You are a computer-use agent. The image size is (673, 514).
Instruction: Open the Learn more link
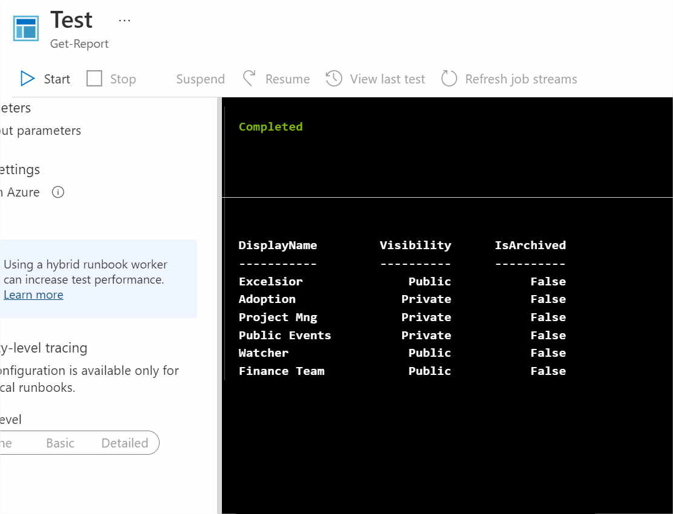[33, 295]
